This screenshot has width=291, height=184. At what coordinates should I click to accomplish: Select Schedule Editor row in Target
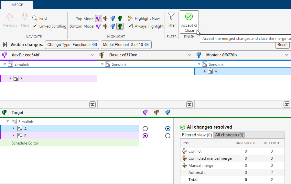coord(25,143)
